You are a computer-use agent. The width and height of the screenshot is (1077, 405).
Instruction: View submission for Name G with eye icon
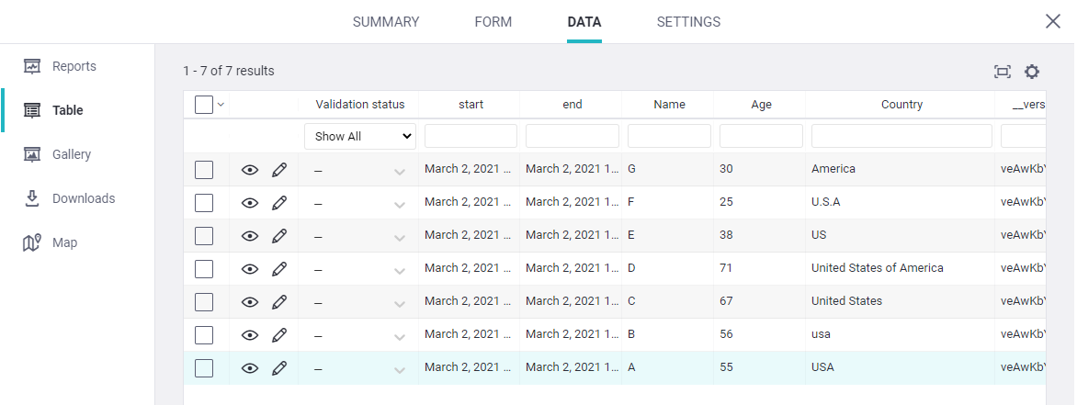click(x=250, y=170)
